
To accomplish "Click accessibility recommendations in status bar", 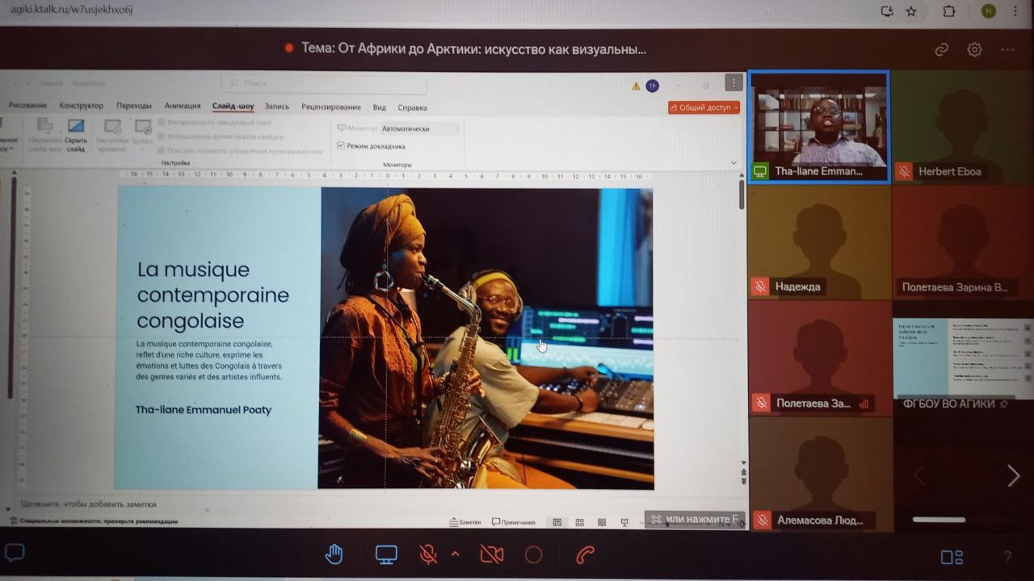I will 94,521.
